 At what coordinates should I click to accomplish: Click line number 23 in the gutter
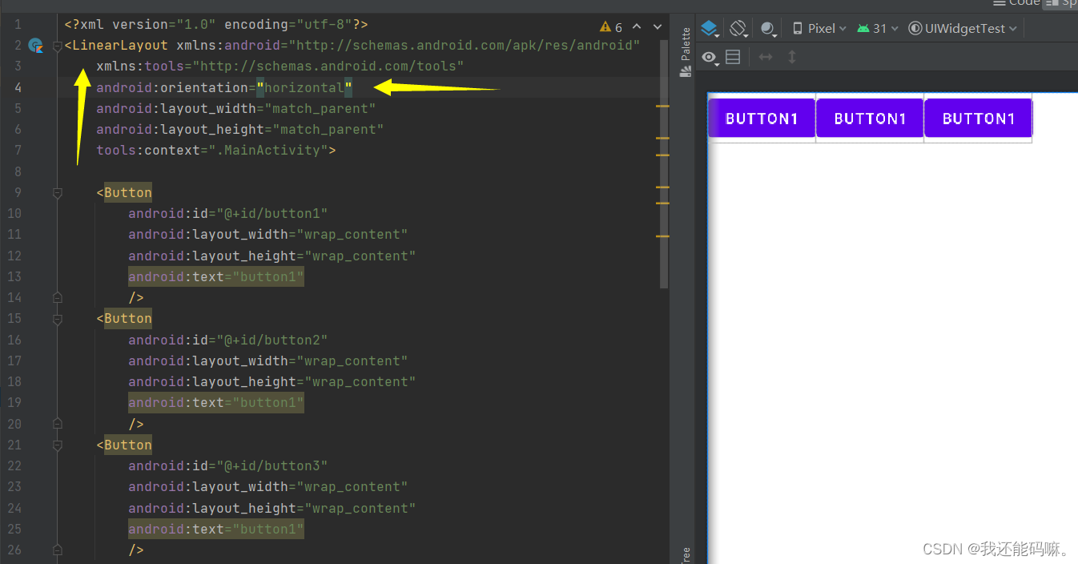(14, 486)
